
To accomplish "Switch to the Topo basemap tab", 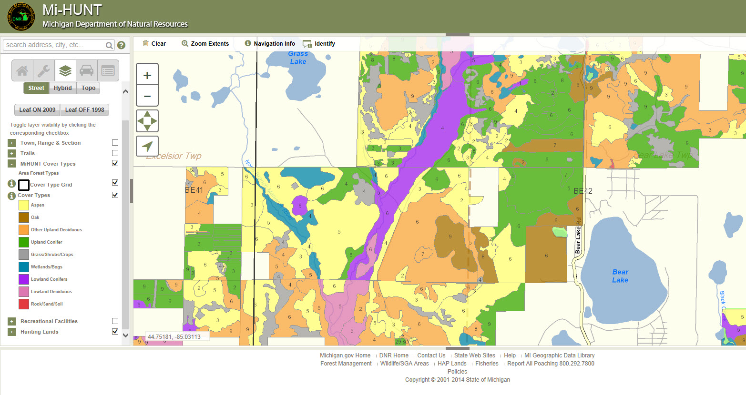I will pos(88,88).
